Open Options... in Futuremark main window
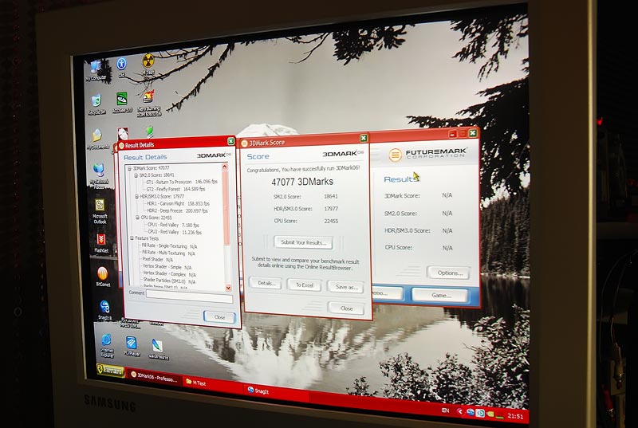This screenshot has width=638, height=428. click(449, 273)
